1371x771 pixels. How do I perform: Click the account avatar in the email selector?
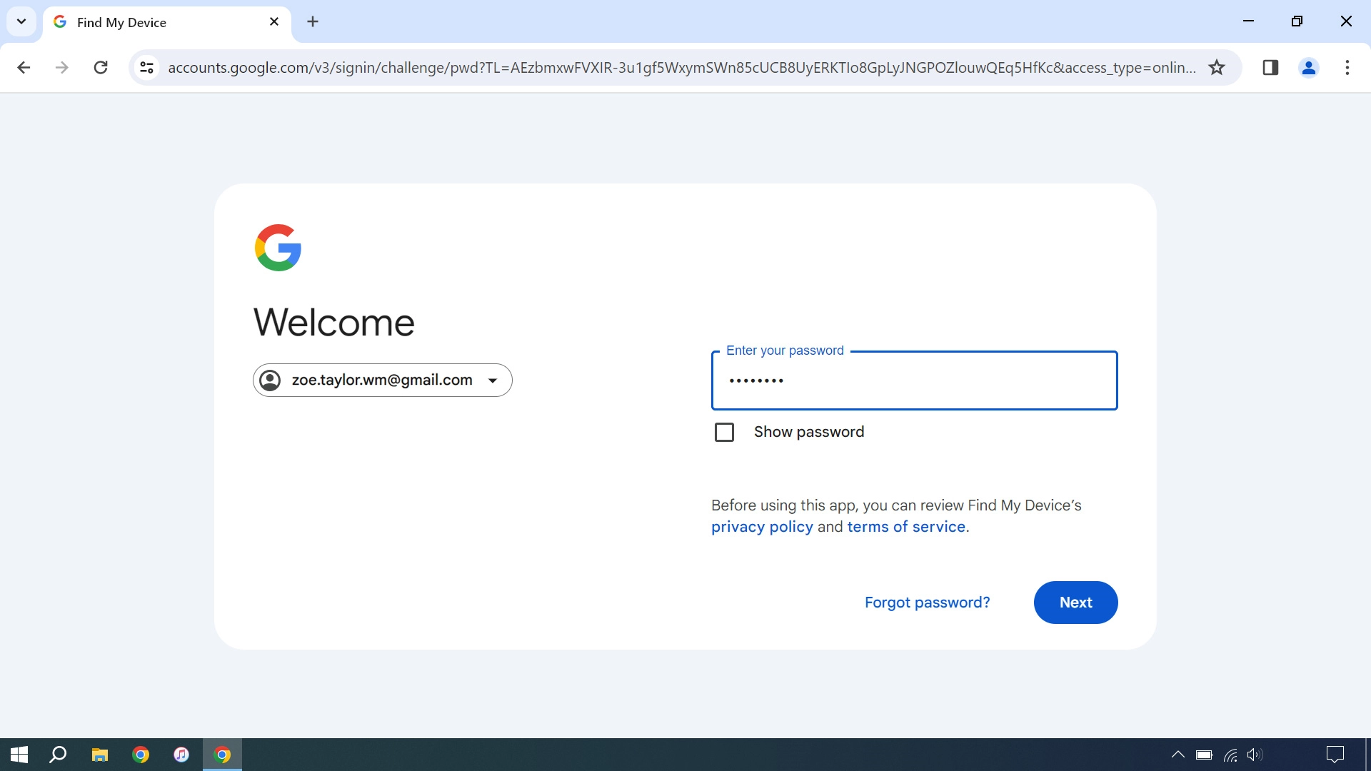(271, 380)
